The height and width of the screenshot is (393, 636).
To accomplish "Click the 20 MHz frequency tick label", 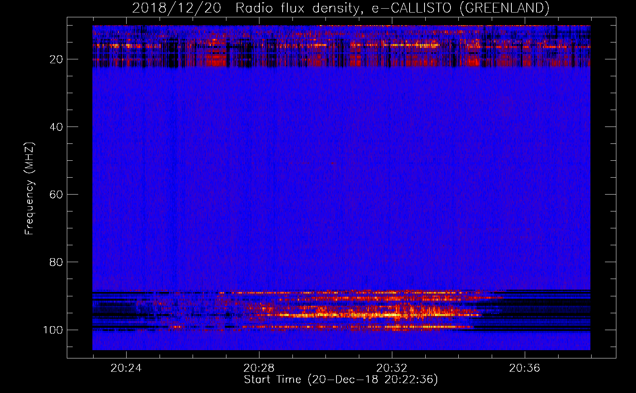I will click(x=56, y=59).
